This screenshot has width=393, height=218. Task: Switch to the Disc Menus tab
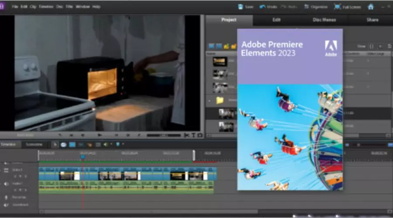[324, 20]
